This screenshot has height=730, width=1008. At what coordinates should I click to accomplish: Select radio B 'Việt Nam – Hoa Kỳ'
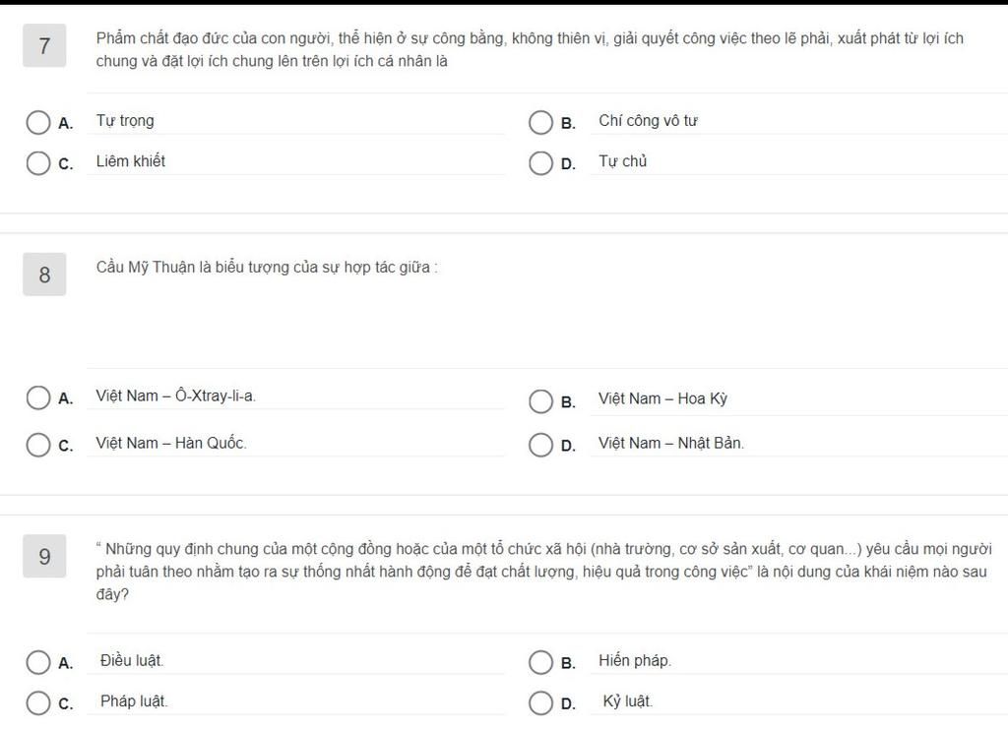click(x=540, y=401)
